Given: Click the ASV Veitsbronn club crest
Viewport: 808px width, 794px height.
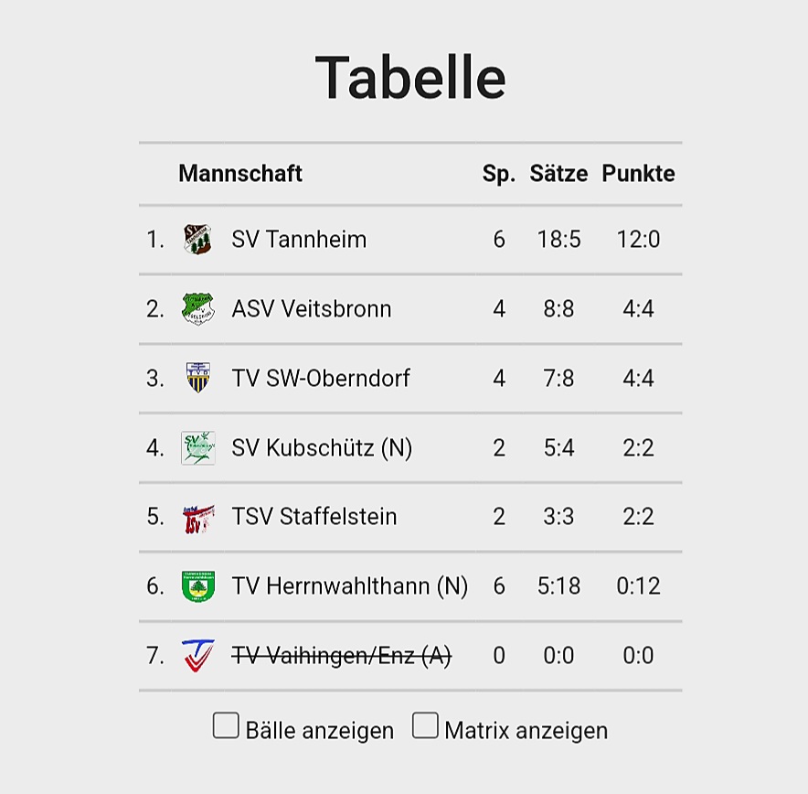Looking at the screenshot, I should [x=197, y=309].
